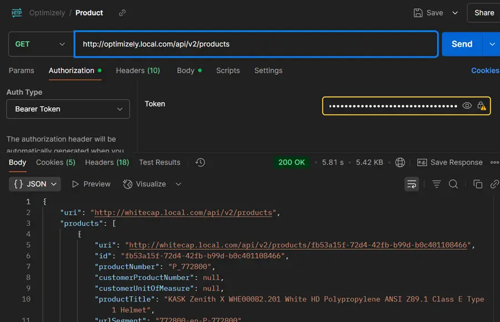The image size is (500, 322).
Task: Open the Headers (10) request tab
Action: [x=138, y=71]
